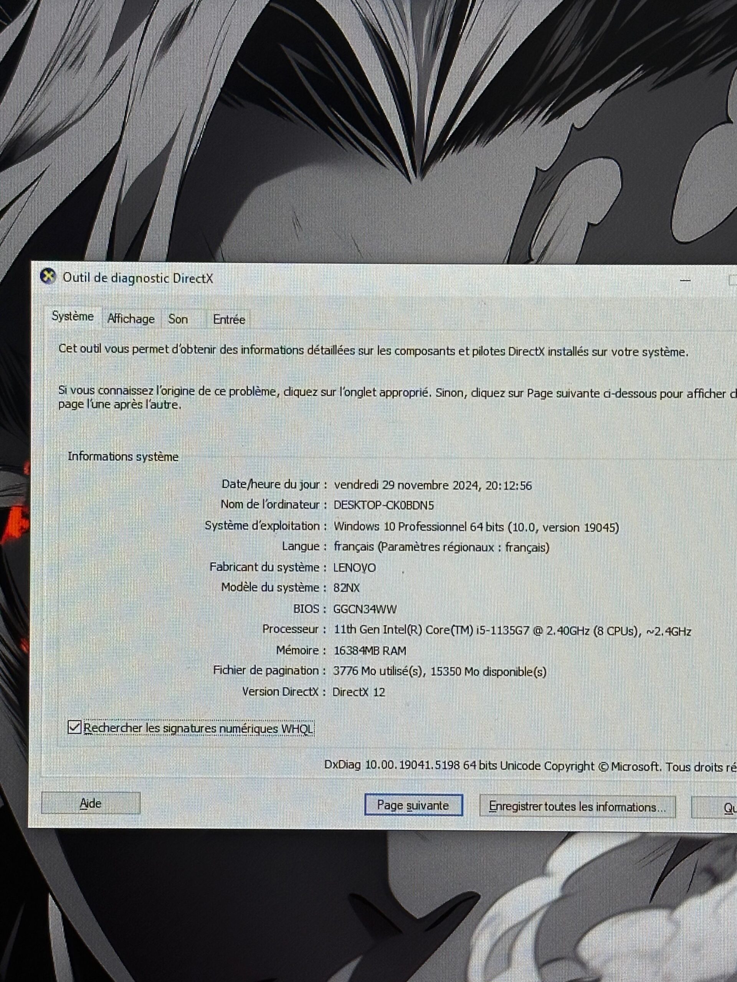This screenshot has width=737, height=982.
Task: Click the Outil de diagnostic DirectX title
Action: [138, 278]
